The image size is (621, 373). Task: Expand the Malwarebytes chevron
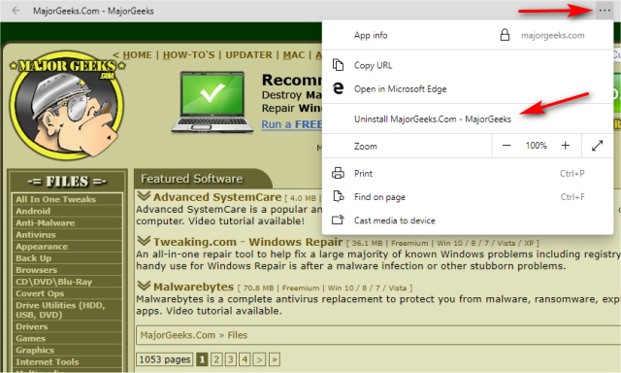[144, 286]
